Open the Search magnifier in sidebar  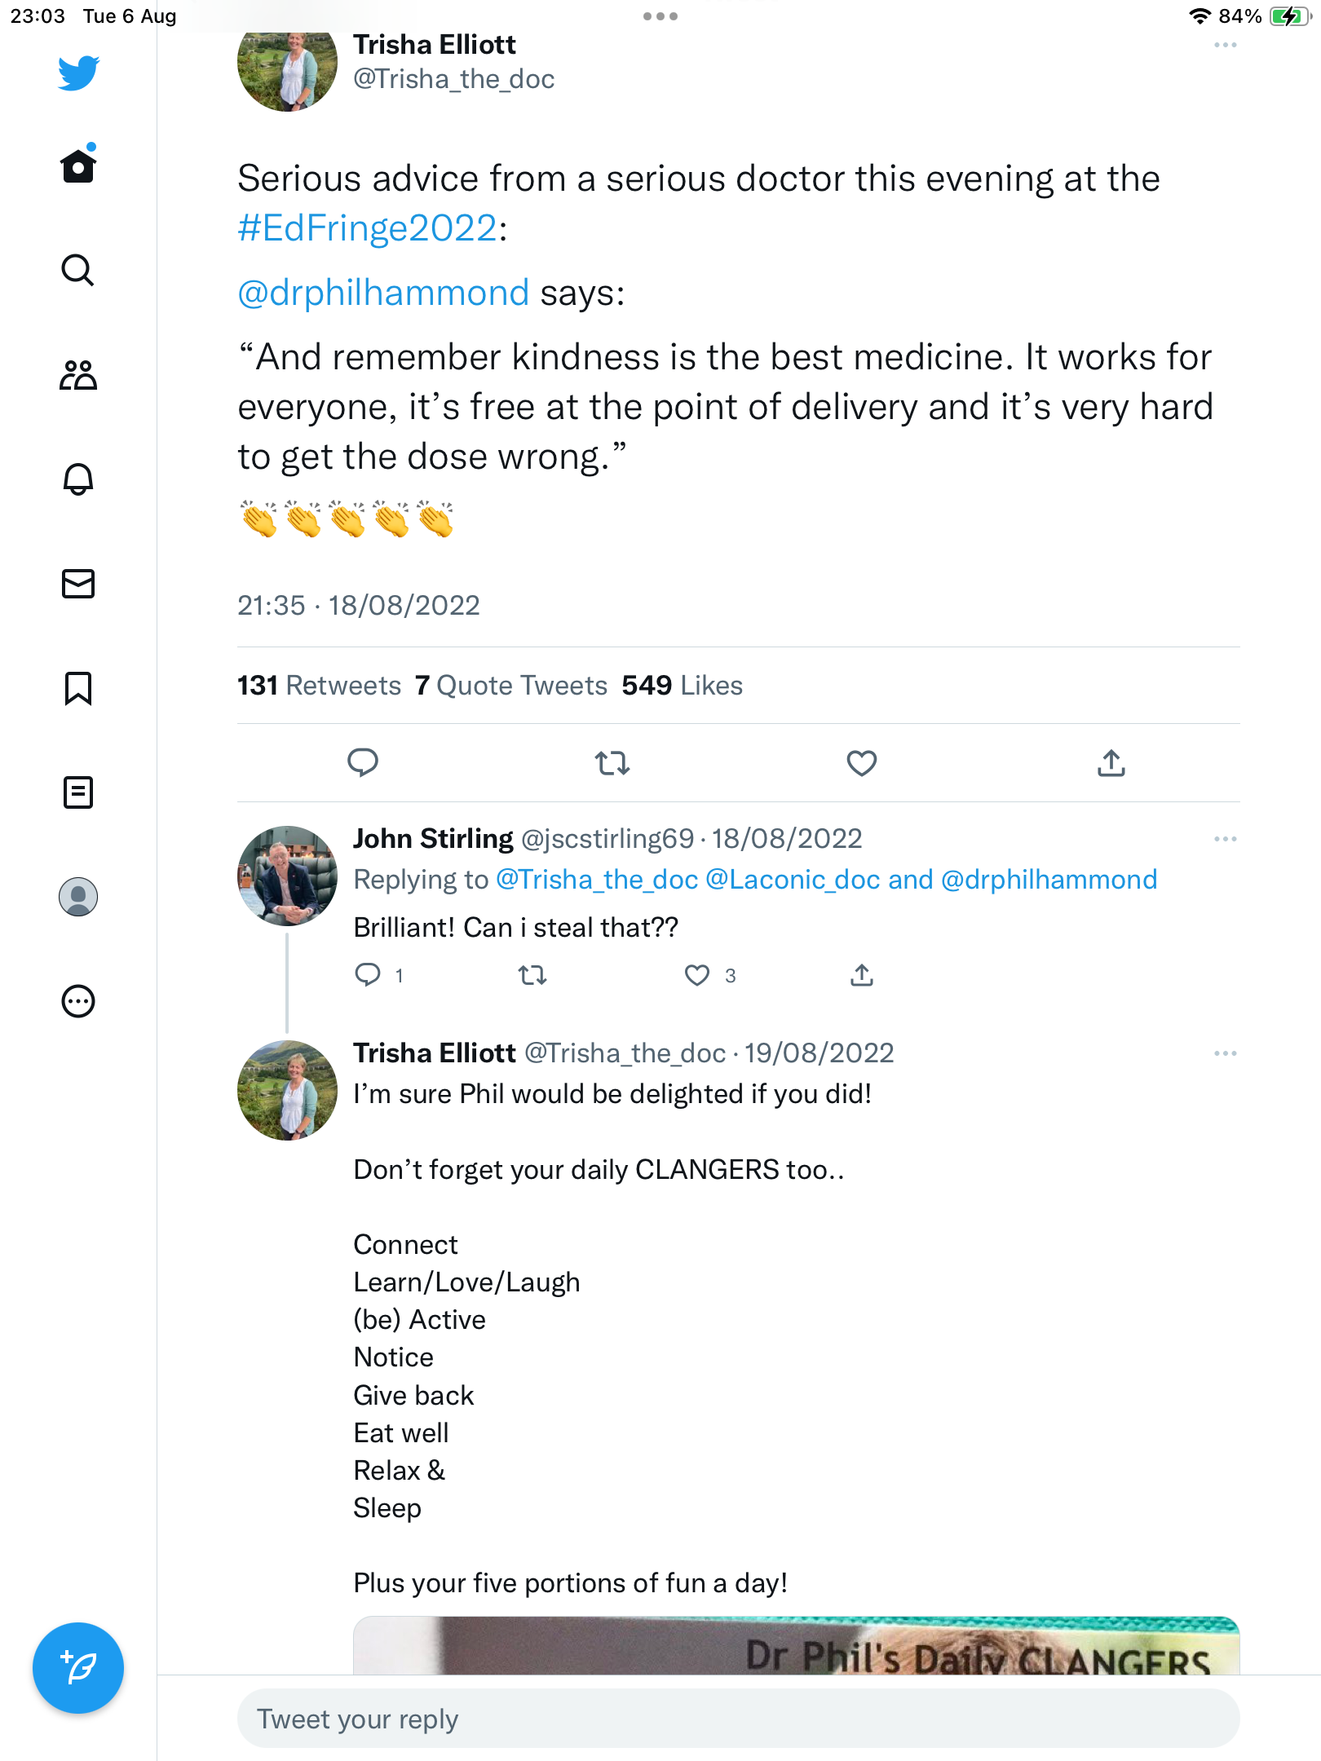[78, 270]
